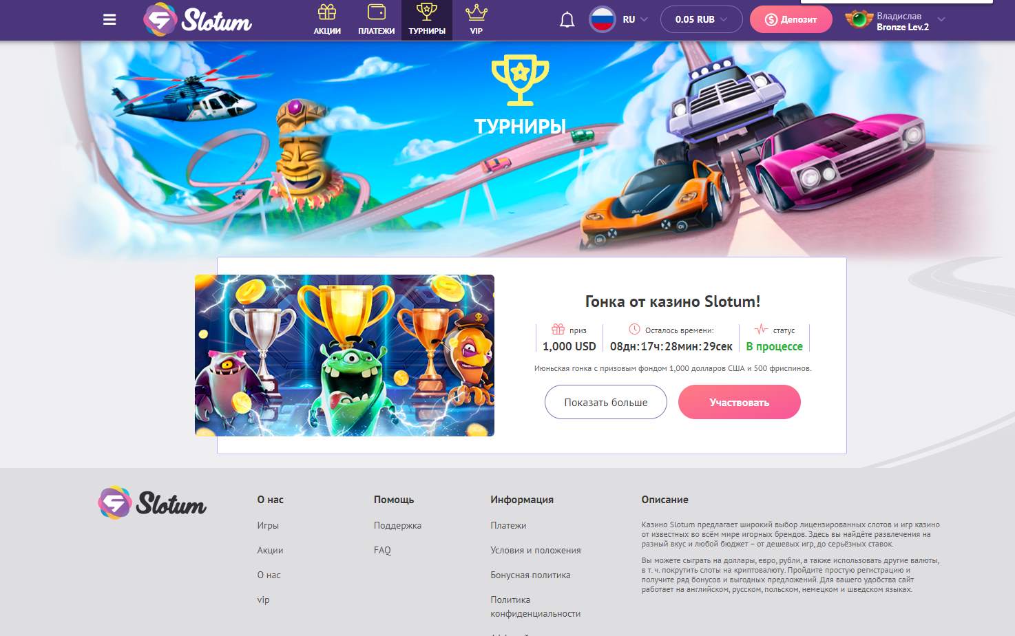Click the Russian flag icon
The height and width of the screenshot is (636, 1015).
coord(603,19)
